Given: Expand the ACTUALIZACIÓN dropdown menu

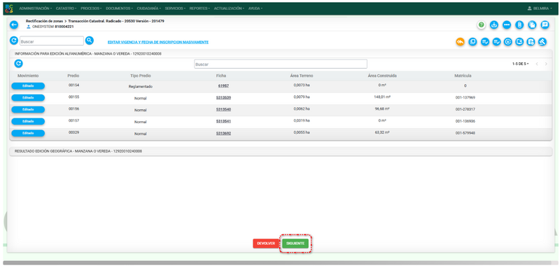Looking at the screenshot, I should click(230, 8).
